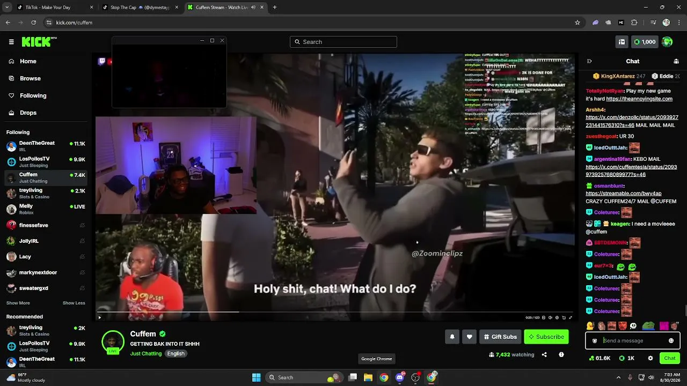Image resolution: width=687 pixels, height=386 pixels.
Task: Toggle the microphone in the system tray
Action: click(630, 377)
